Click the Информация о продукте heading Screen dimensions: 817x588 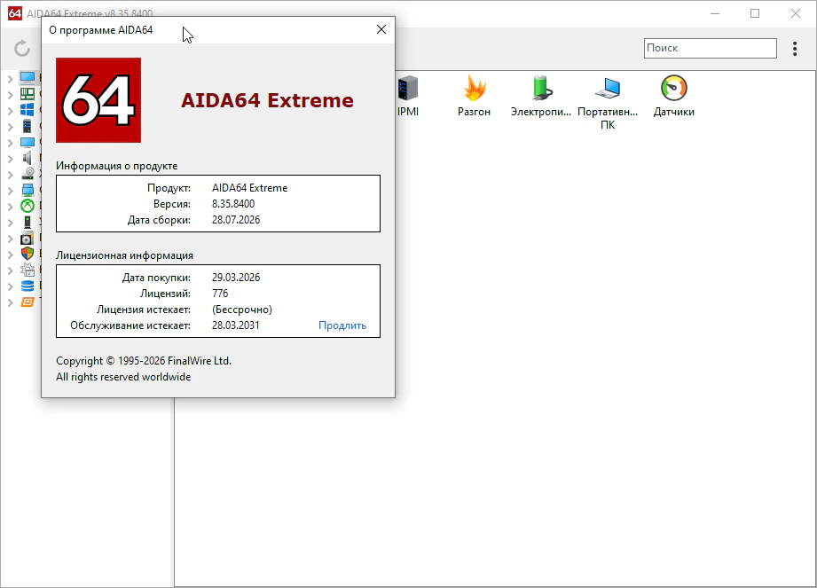coord(117,166)
